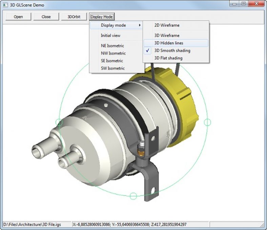This screenshot has height=230, width=267.
Task: Click the app icon in title bar
Action: 5,5
